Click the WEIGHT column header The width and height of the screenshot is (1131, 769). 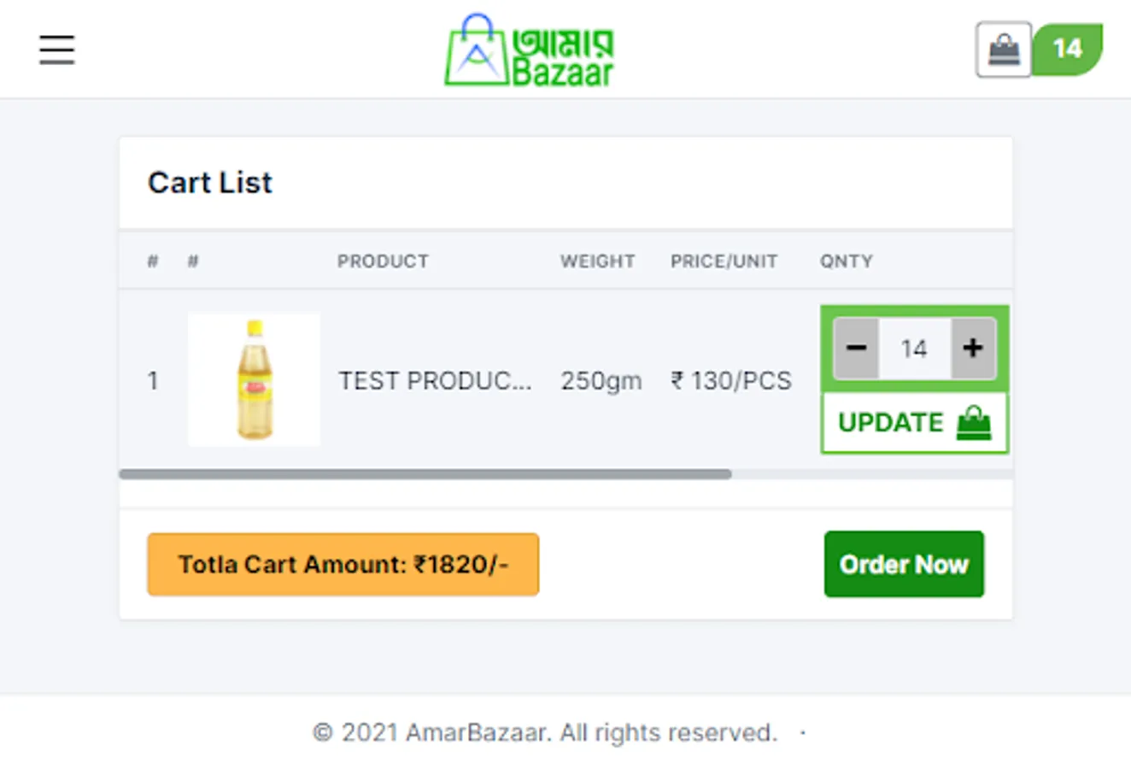[597, 261]
